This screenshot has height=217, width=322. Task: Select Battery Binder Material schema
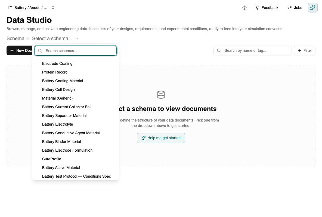[76, 142]
